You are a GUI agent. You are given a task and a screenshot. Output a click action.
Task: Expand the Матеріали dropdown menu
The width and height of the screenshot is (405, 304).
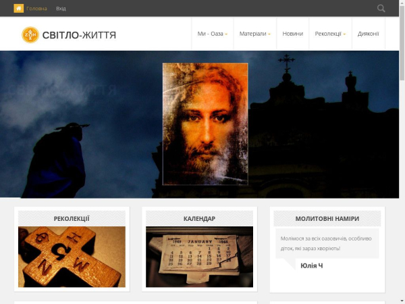pyautogui.click(x=254, y=34)
